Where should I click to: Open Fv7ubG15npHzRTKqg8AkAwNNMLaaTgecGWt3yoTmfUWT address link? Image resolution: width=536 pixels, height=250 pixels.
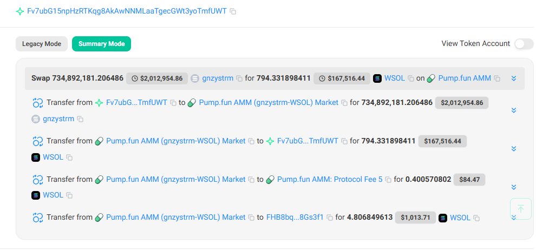[127, 11]
